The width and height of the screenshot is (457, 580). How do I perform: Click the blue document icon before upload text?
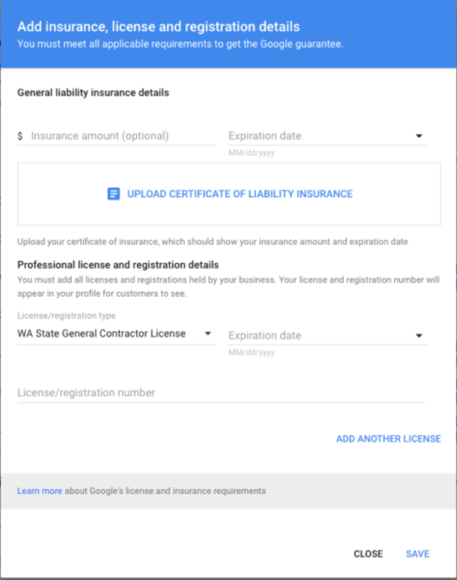point(114,194)
